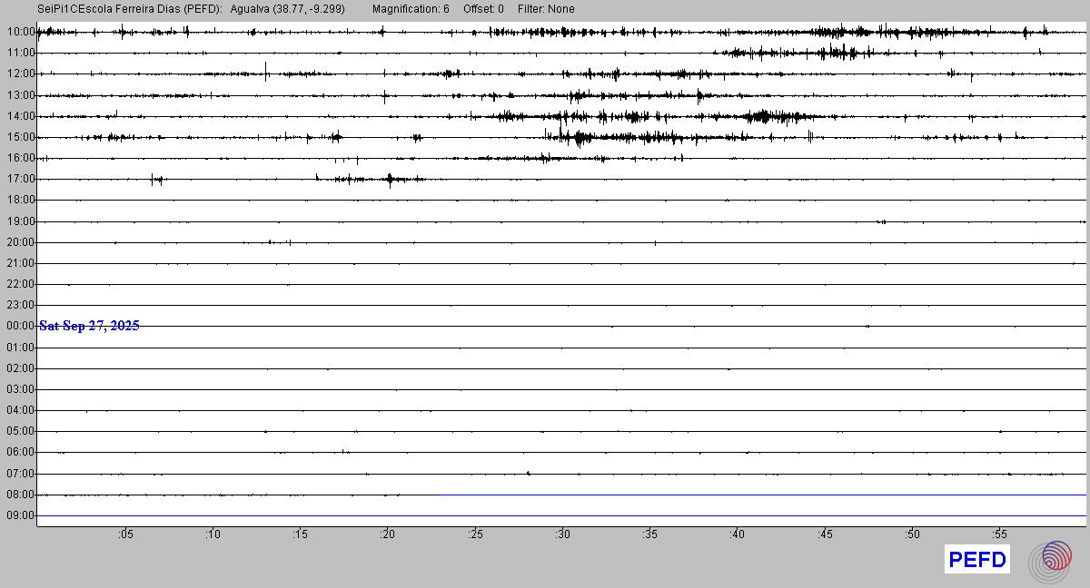This screenshot has height=588, width=1090.
Task: Select the 09:00 hour row label
Action: click(20, 515)
